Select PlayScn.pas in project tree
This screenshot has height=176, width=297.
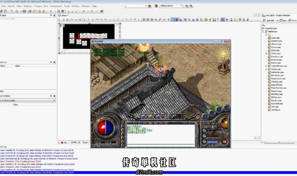coord(276,101)
